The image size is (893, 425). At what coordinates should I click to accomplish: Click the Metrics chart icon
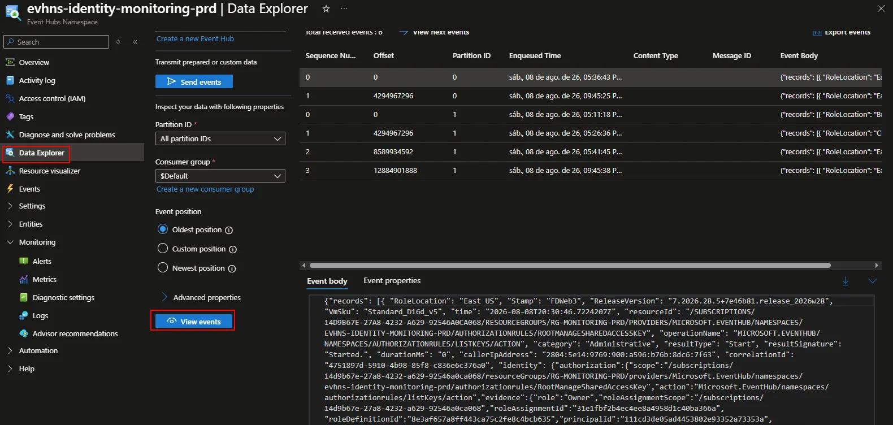(24, 279)
